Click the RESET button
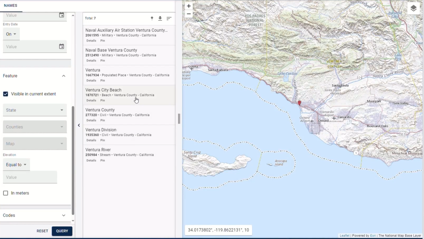The image size is (424, 239). pyautogui.click(x=42, y=231)
